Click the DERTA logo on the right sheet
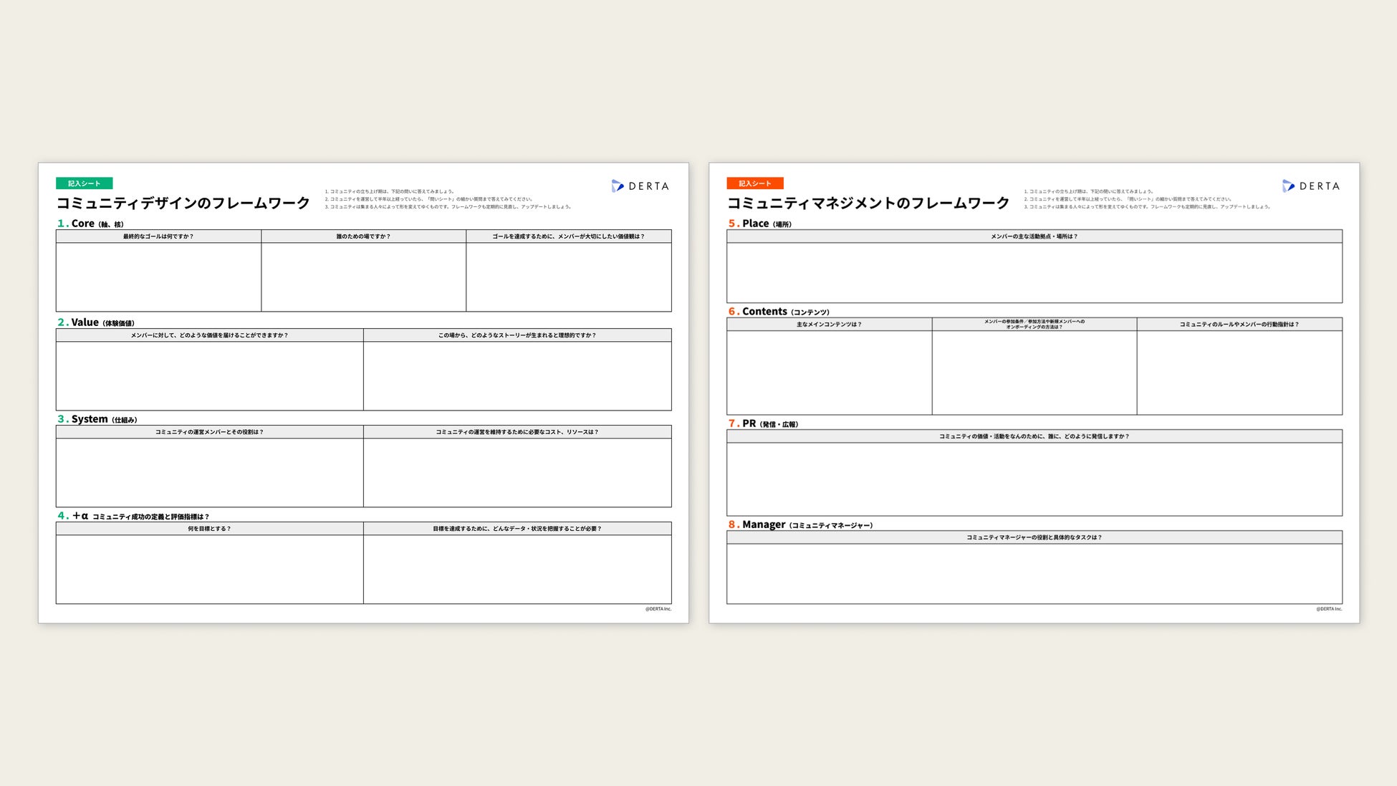The image size is (1397, 786). point(1310,186)
